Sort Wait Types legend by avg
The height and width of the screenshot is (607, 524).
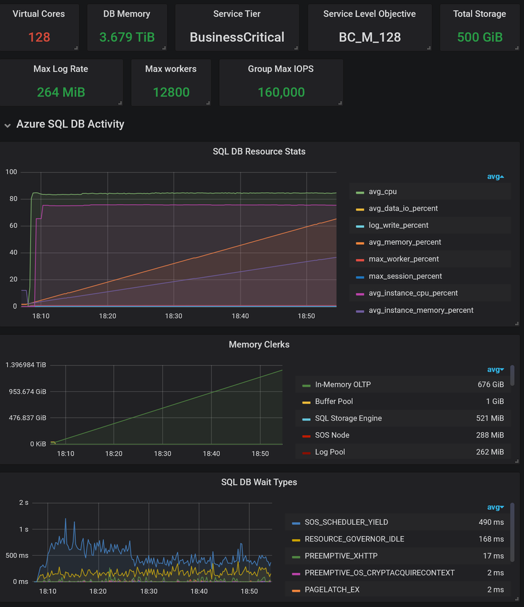495,507
